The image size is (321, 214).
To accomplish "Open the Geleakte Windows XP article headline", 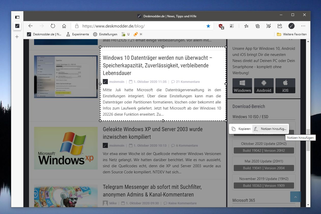I will click(153, 133).
